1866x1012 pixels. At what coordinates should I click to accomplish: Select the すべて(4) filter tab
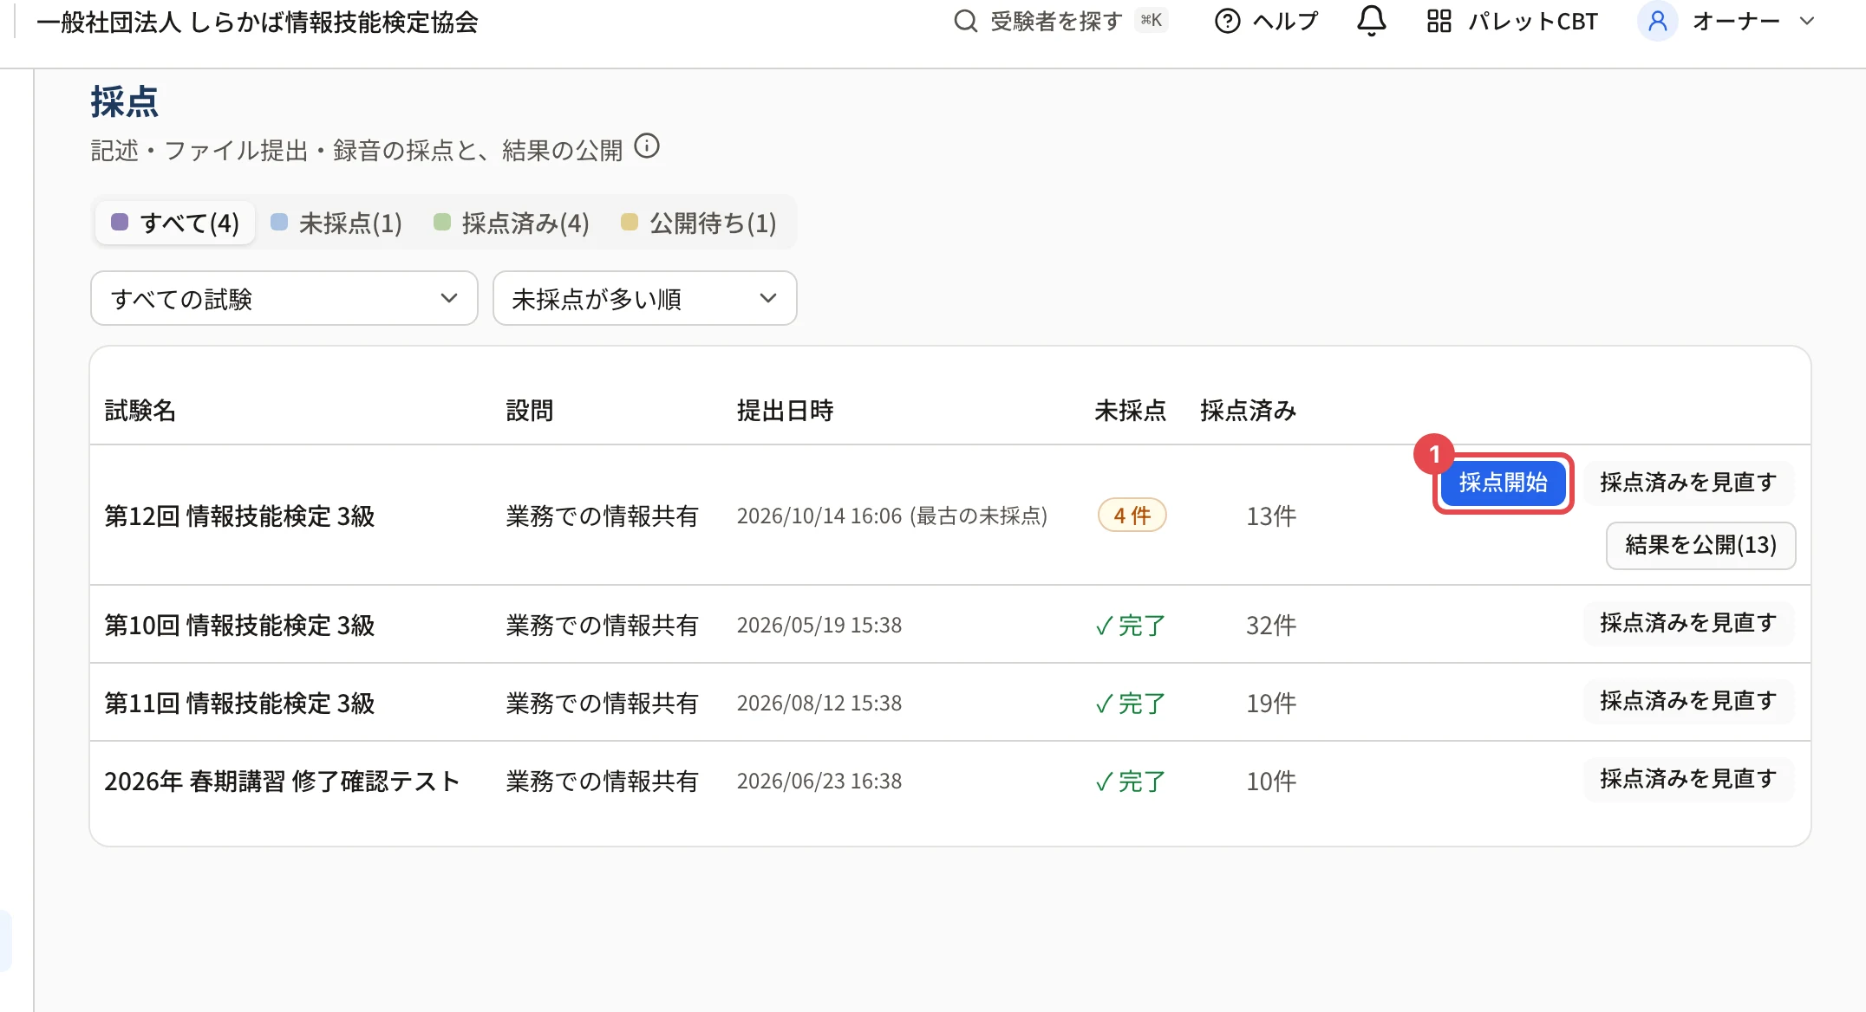[175, 223]
